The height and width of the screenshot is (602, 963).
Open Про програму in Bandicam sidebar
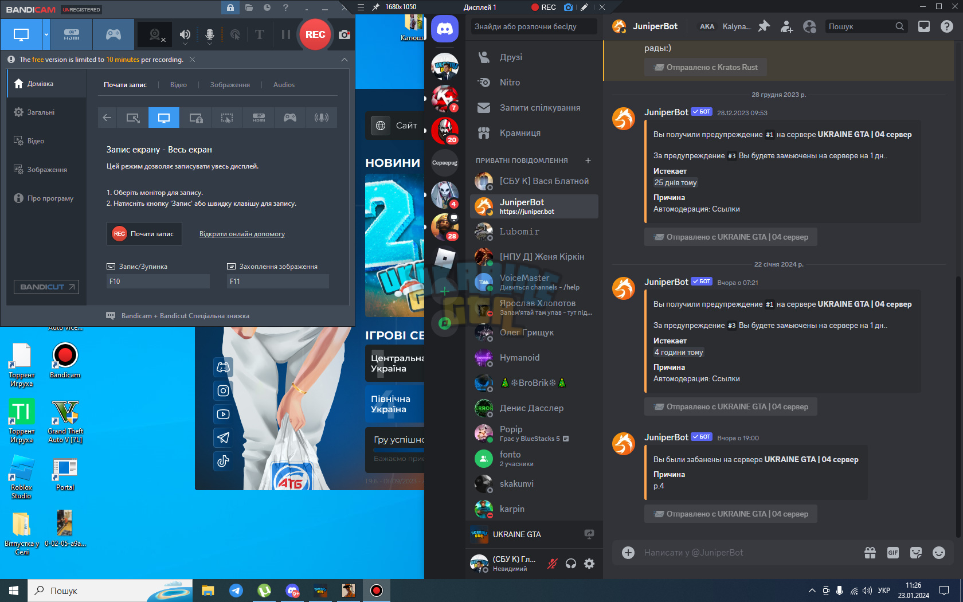46,198
